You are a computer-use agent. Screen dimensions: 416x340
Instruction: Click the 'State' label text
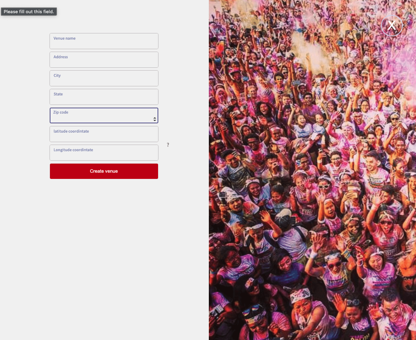pos(58,94)
